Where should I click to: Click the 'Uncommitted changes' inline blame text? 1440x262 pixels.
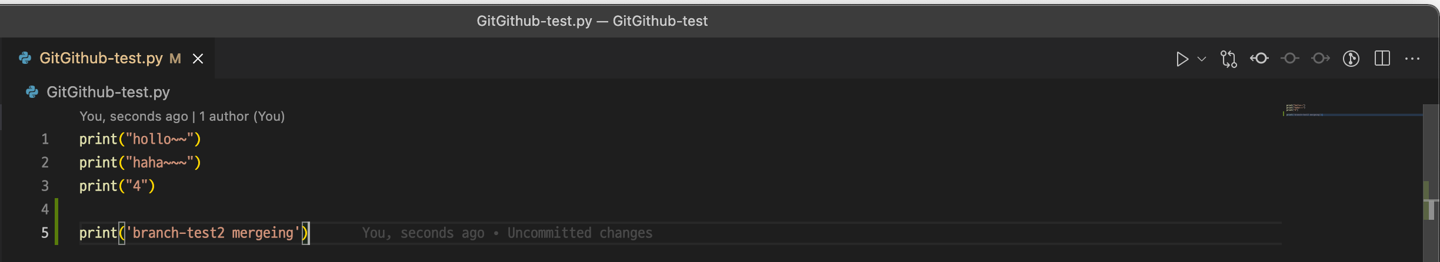[580, 233]
